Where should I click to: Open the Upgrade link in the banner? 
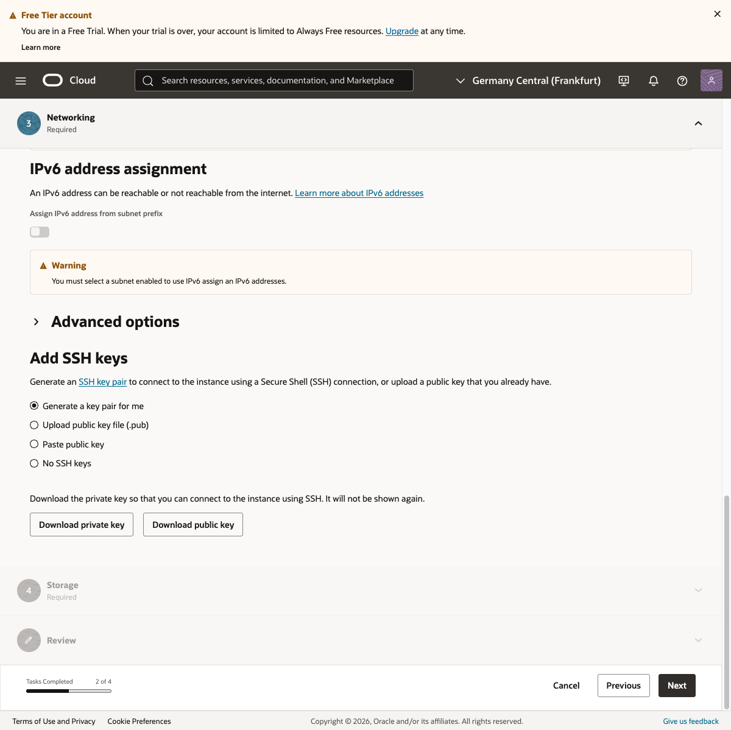point(402,31)
